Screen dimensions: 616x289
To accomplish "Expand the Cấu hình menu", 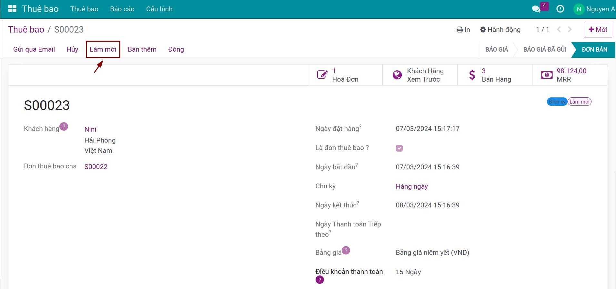I will (x=159, y=9).
